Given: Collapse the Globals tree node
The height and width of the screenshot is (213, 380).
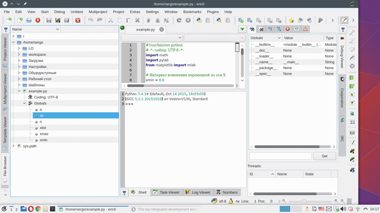Looking at the screenshot, I should point(25,103).
